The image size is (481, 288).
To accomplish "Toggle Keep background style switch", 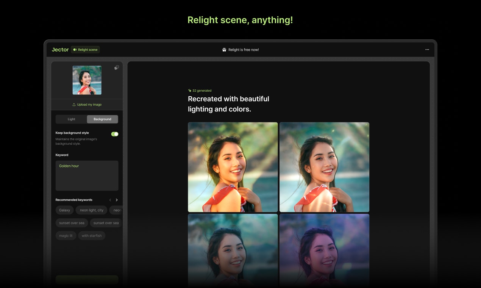I will click(x=115, y=134).
